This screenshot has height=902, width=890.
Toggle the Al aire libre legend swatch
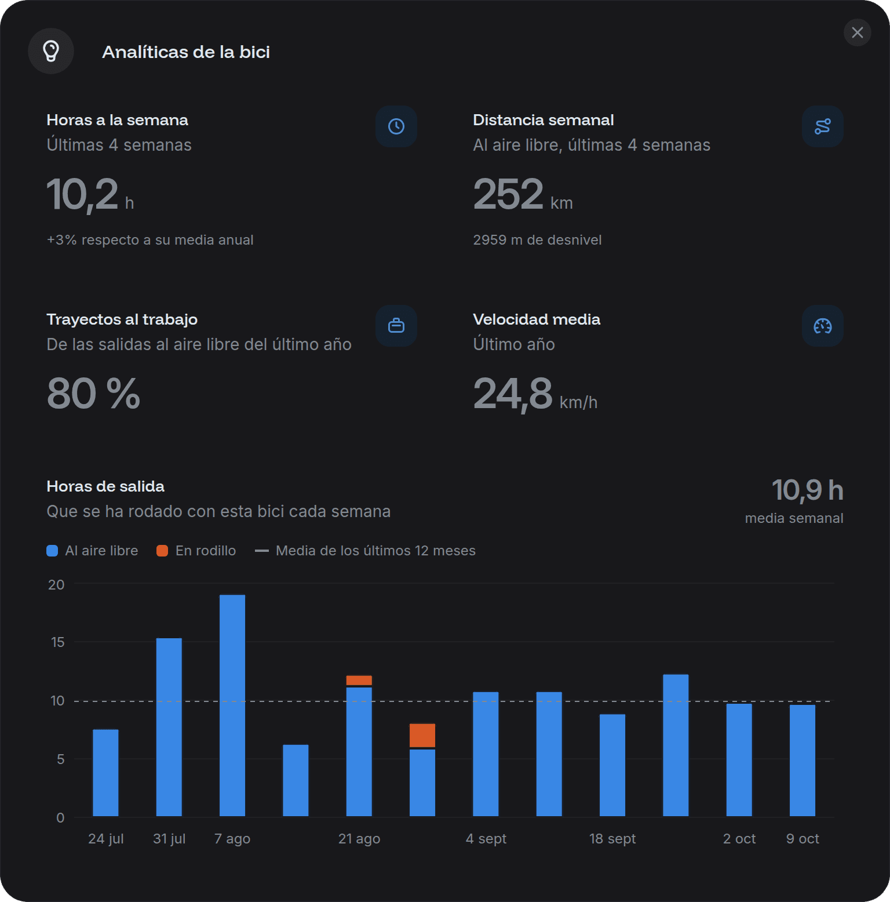coord(52,551)
